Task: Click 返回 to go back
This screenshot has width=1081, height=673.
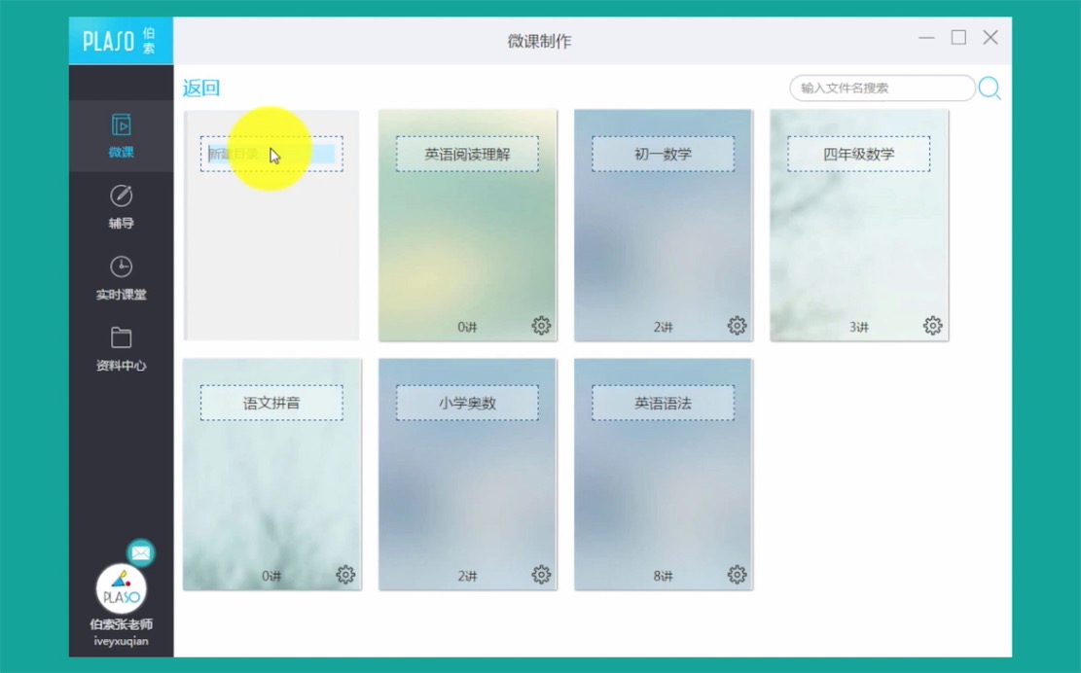Action: [x=201, y=89]
